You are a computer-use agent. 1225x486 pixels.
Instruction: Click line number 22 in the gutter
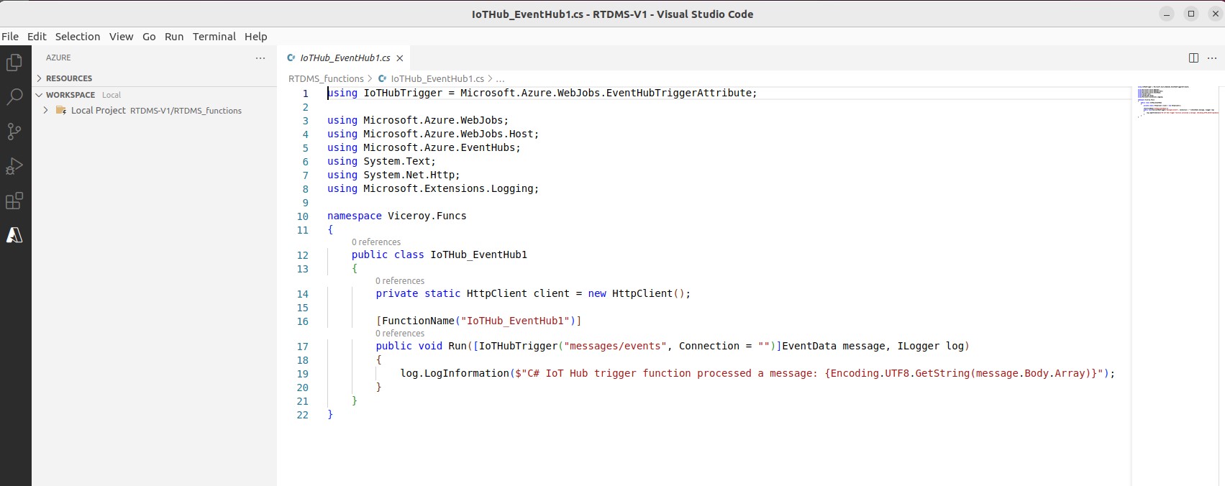click(x=303, y=415)
